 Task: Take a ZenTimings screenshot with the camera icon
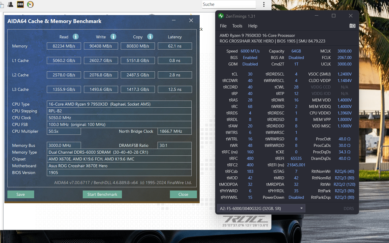pos(352,26)
